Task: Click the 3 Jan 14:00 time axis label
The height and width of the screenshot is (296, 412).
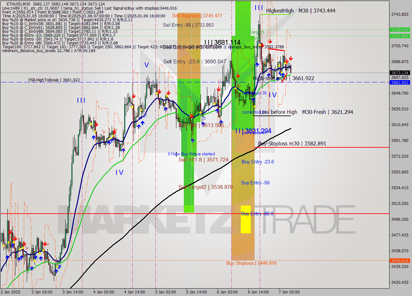Action: pyautogui.click(x=73, y=292)
